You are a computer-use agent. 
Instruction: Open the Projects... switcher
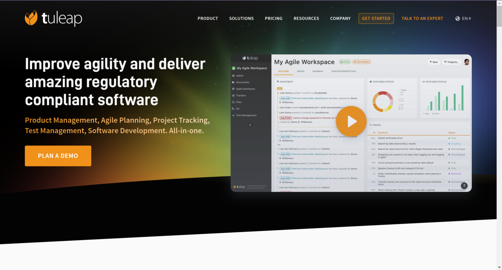451,62
